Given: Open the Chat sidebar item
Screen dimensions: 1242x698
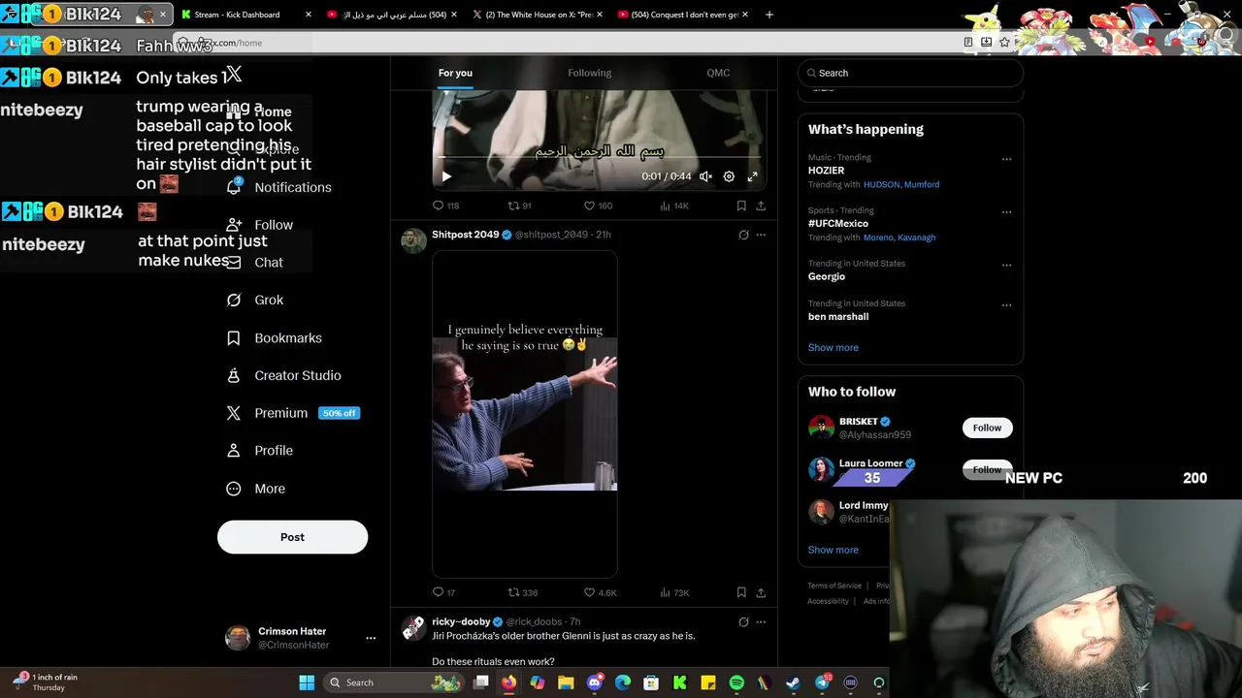Looking at the screenshot, I should [x=255, y=263].
